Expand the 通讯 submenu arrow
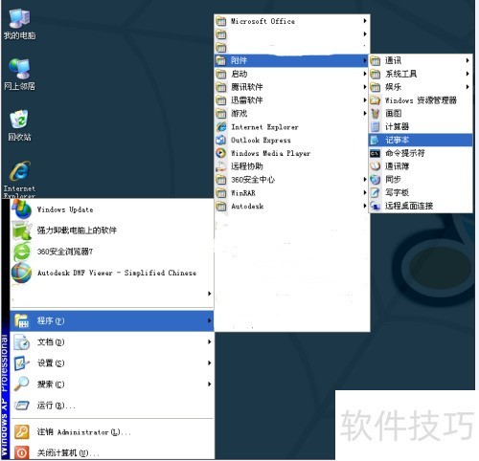Viewport: 479px width, 461px height. 468,60
